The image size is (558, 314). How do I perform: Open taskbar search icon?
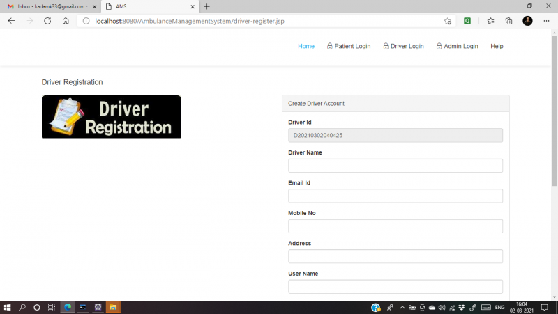tap(22, 307)
